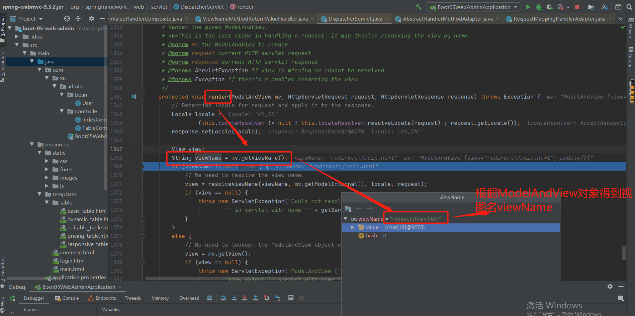This screenshot has width=635, height=316.
Task: Close the DispatcherServlet.java tab
Action: pyautogui.click(x=387, y=19)
